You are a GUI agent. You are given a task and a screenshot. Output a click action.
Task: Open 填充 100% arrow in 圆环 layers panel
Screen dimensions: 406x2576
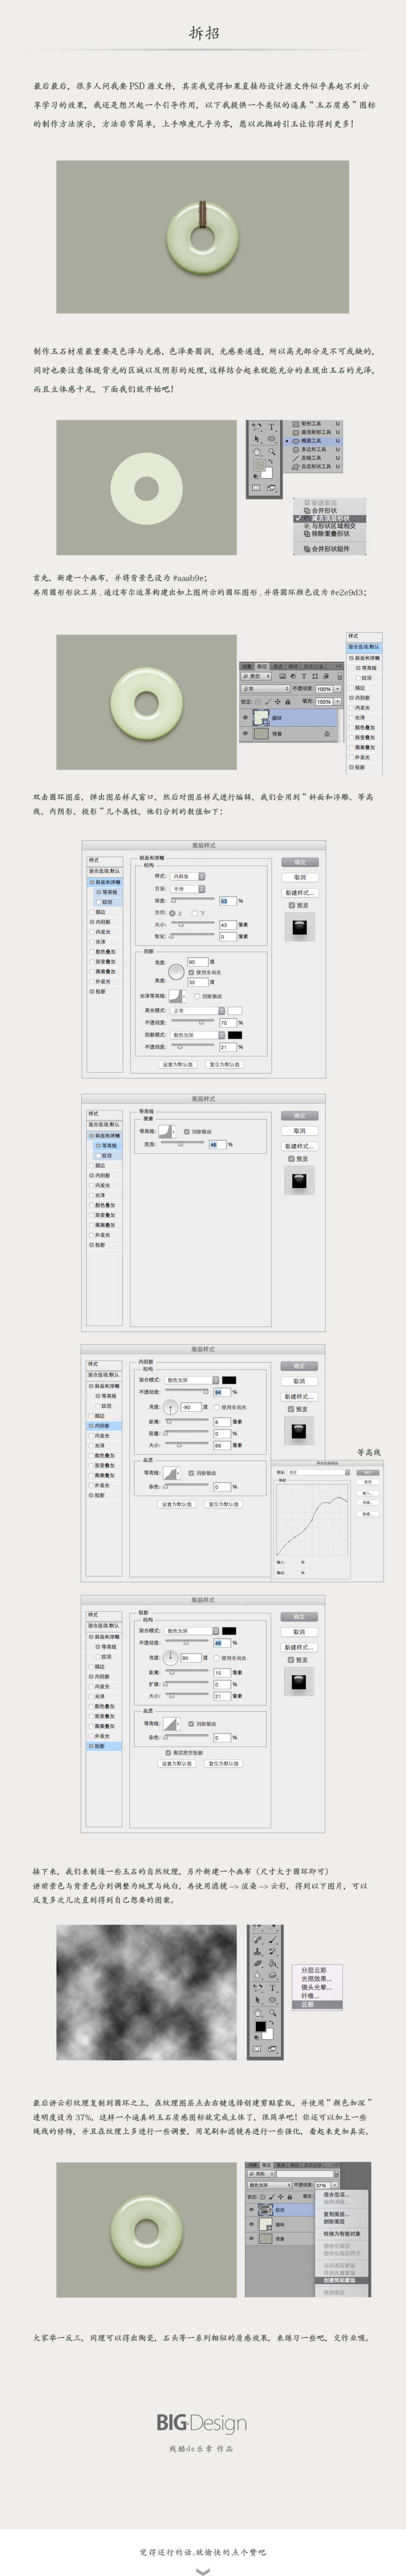(x=338, y=702)
